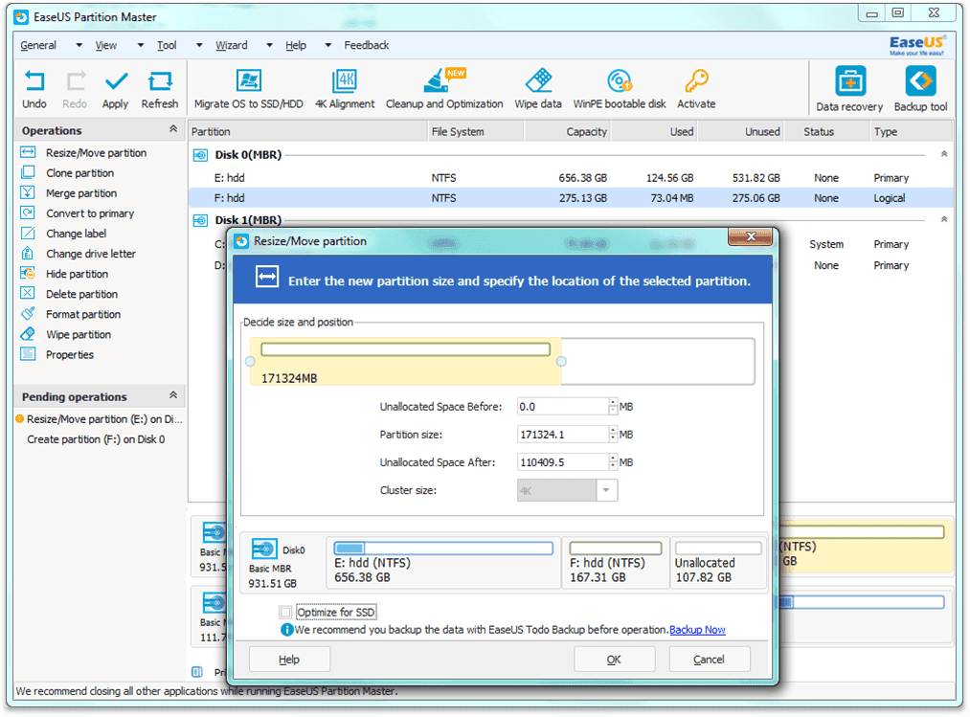
Task: Open the Cluster size dropdown
Action: coord(606,490)
